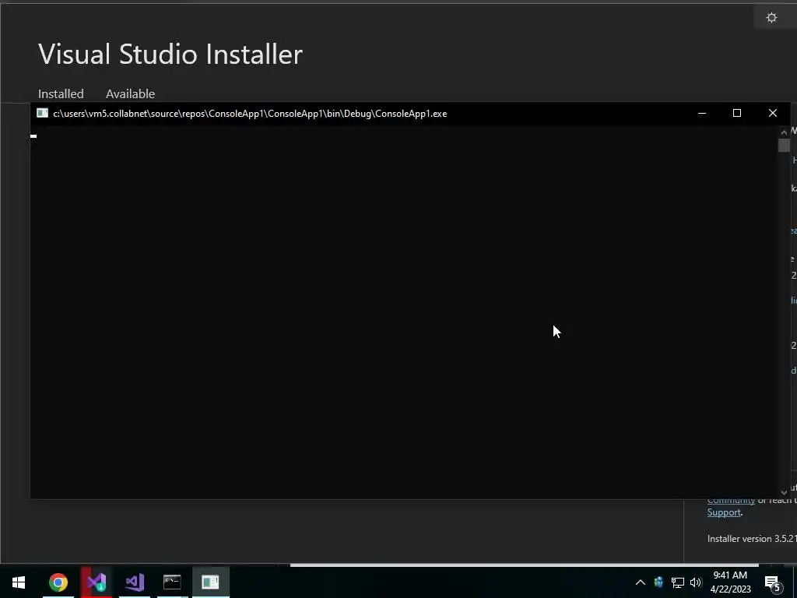
Task: Click the Visual Studio Installer heading
Action: tap(170, 54)
